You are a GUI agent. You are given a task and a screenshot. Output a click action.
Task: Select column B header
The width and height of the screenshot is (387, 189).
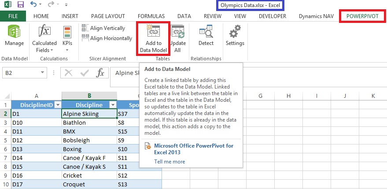89,96
